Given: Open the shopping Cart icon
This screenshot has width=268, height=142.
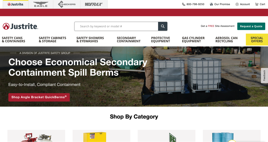Looking at the screenshot, I should (x=257, y=4).
